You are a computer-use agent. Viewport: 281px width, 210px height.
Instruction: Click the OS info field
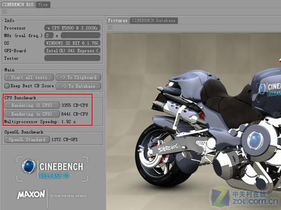[x=72, y=43]
